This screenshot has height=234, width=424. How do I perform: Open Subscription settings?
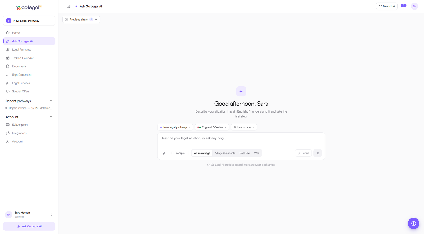pyautogui.click(x=29, y=125)
